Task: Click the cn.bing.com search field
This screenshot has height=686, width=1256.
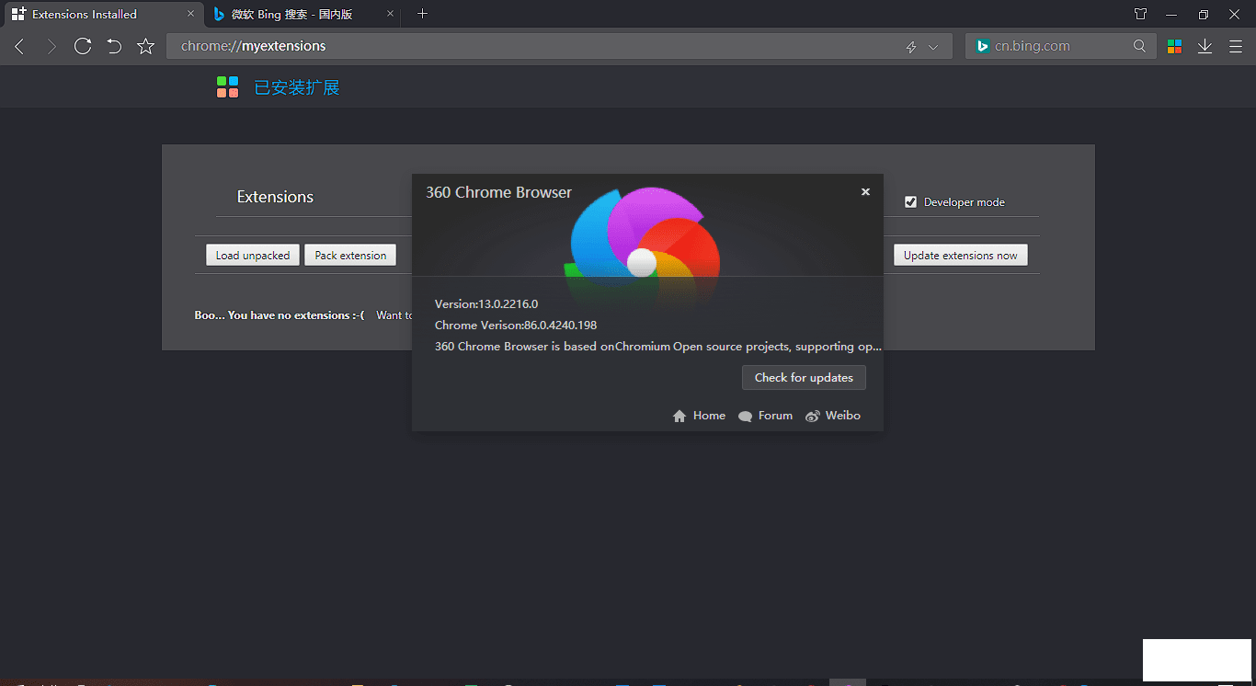Action: (x=1060, y=46)
